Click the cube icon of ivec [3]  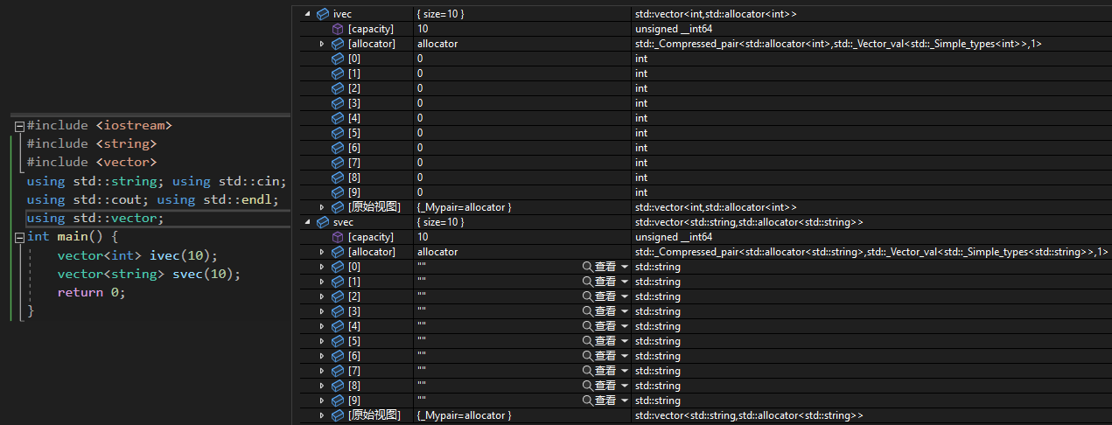click(x=338, y=103)
